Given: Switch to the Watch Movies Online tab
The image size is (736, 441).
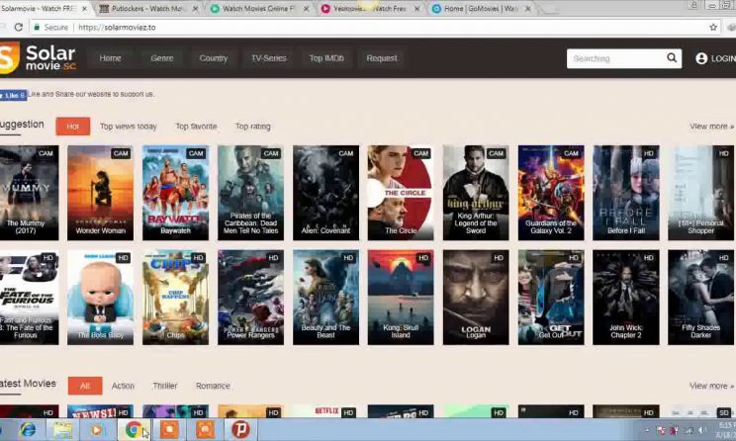Looking at the screenshot, I should (257, 9).
